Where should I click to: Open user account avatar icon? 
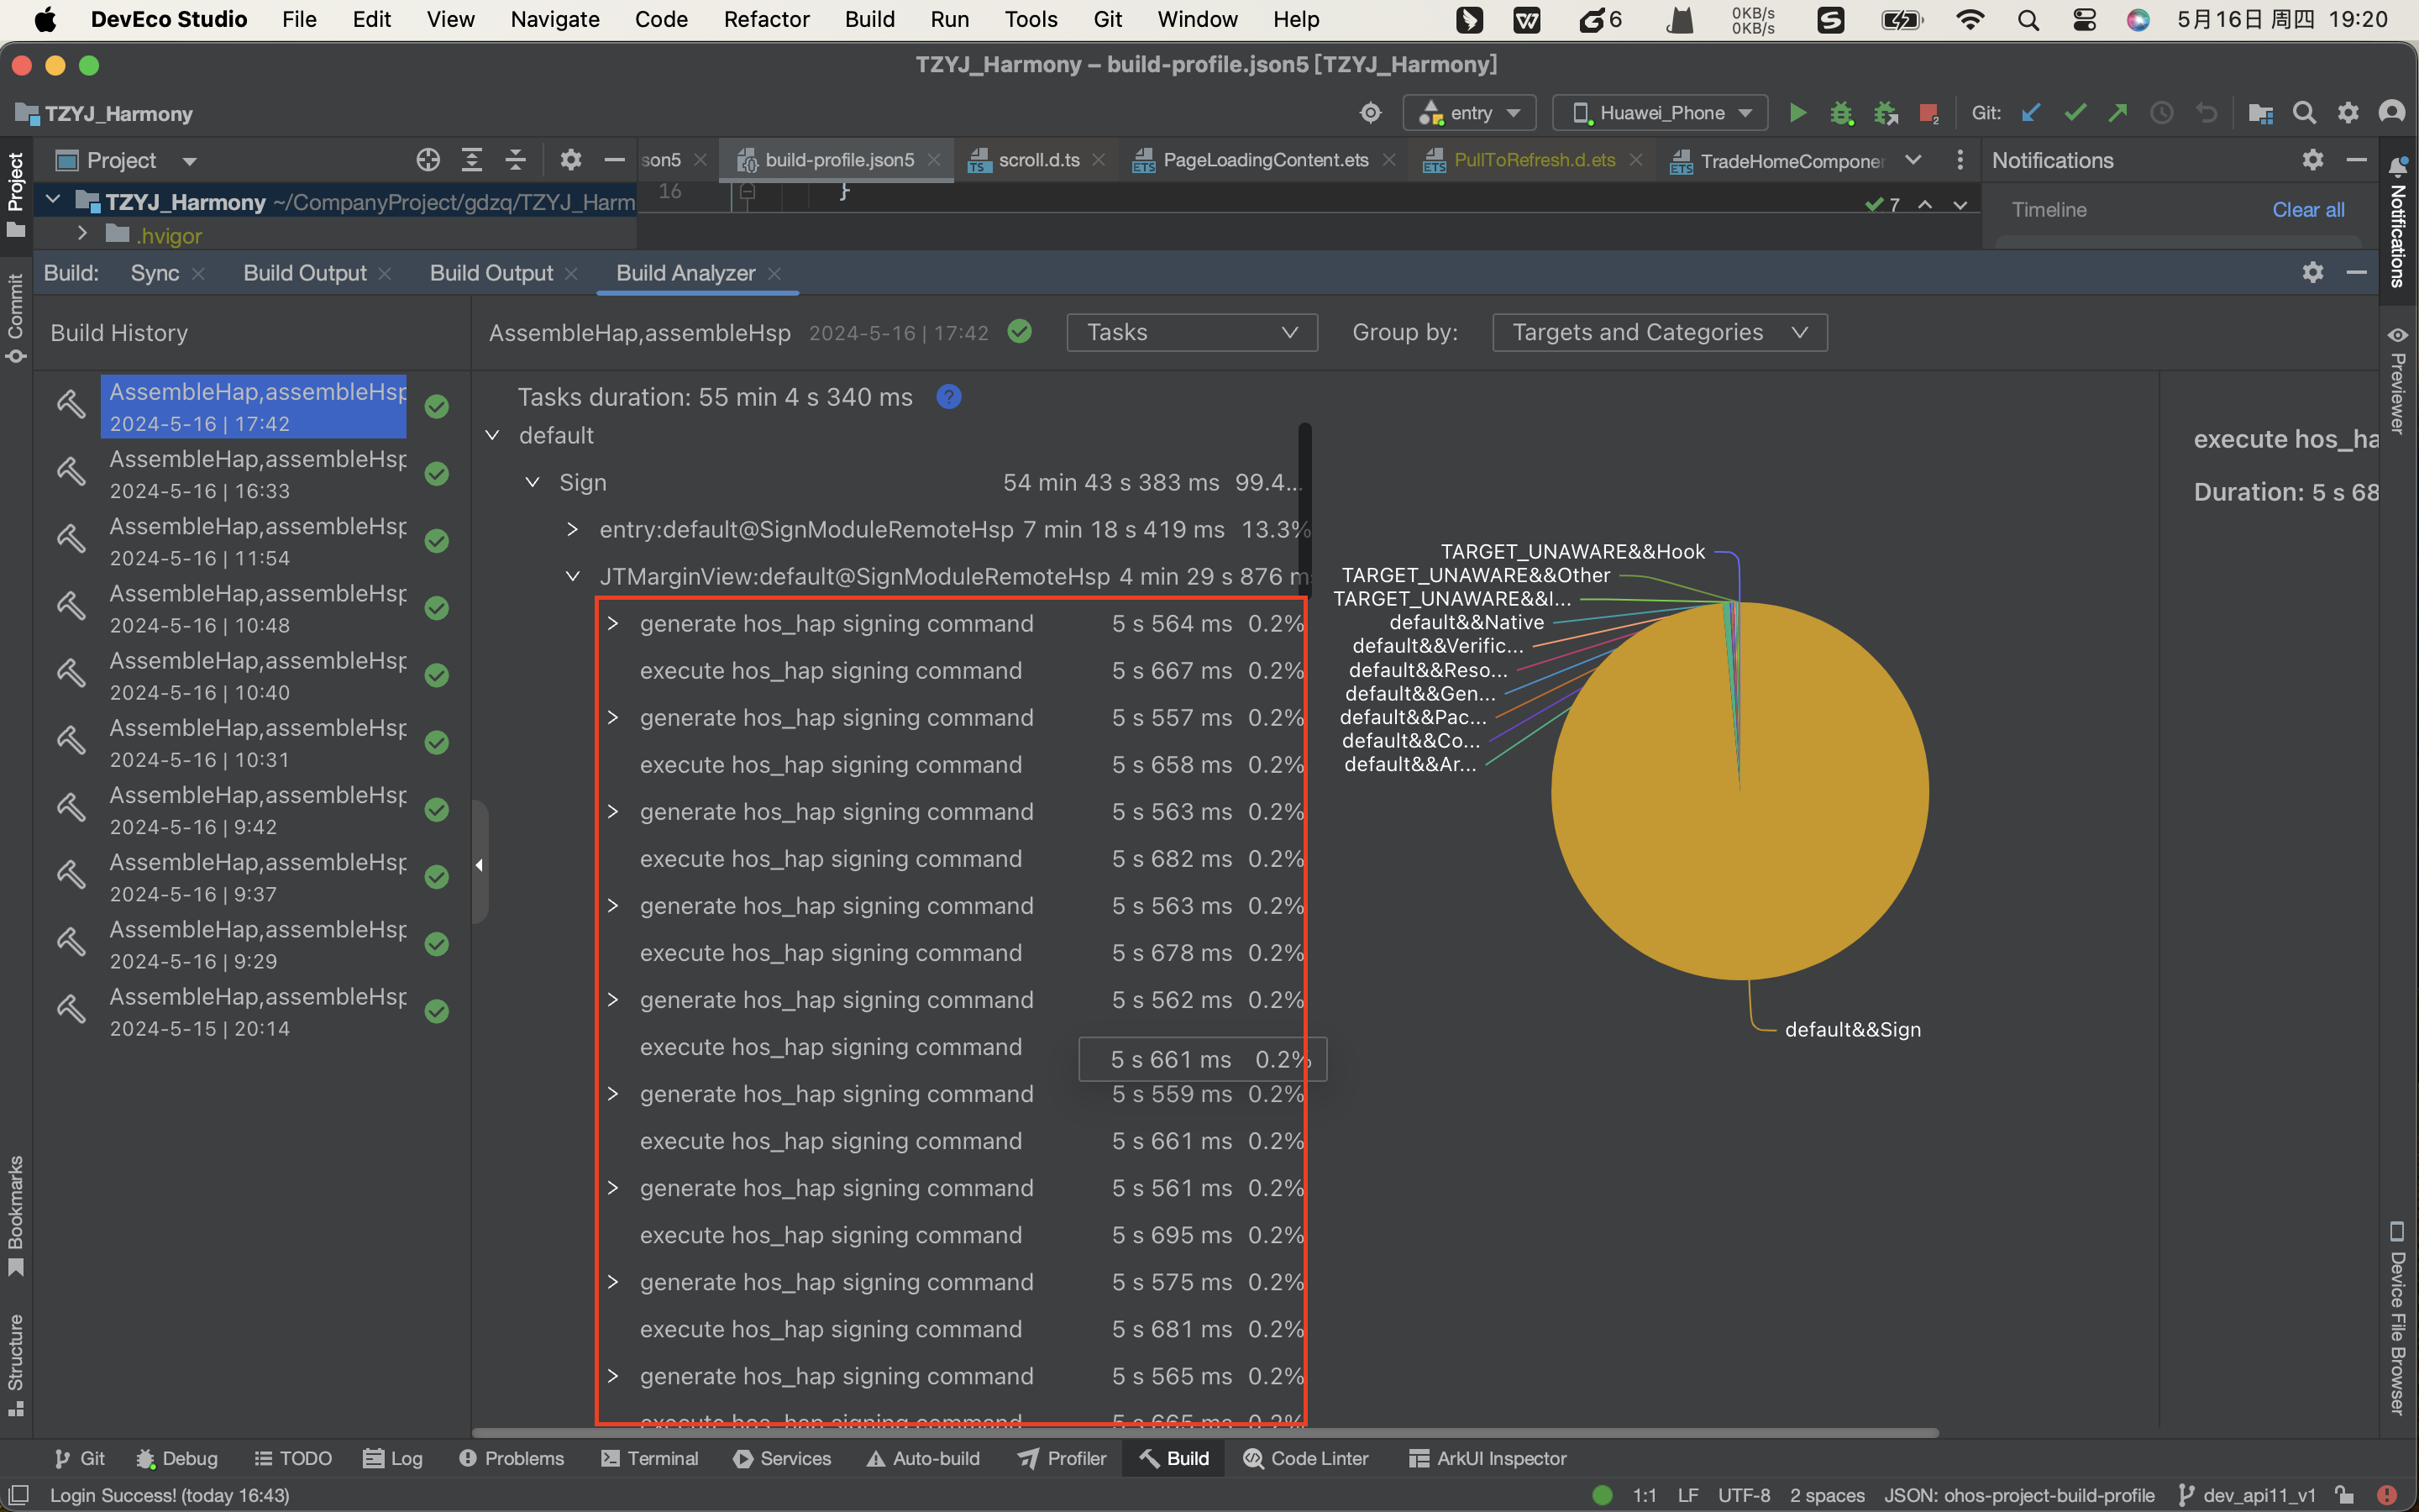point(2392,113)
